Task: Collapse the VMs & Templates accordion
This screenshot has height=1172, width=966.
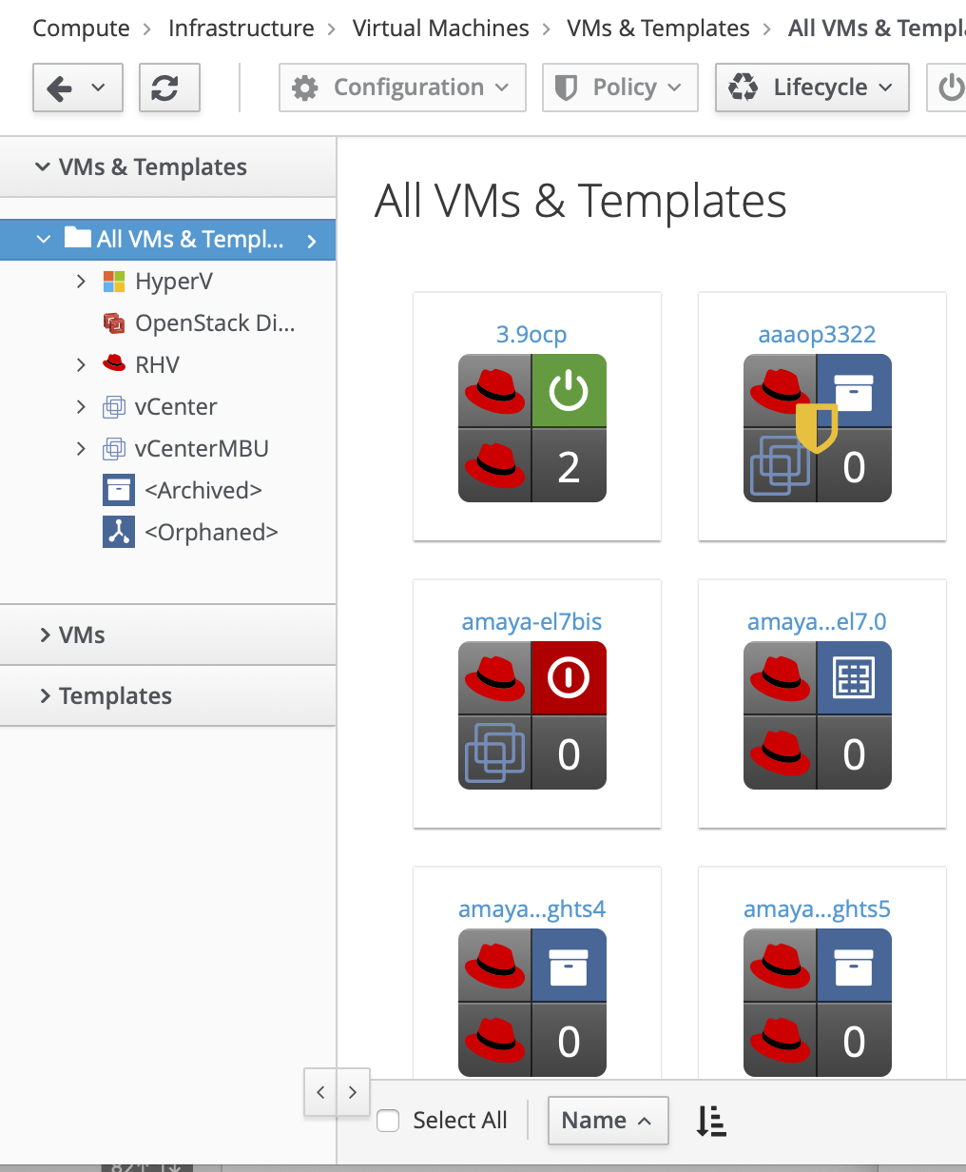Action: (167, 167)
